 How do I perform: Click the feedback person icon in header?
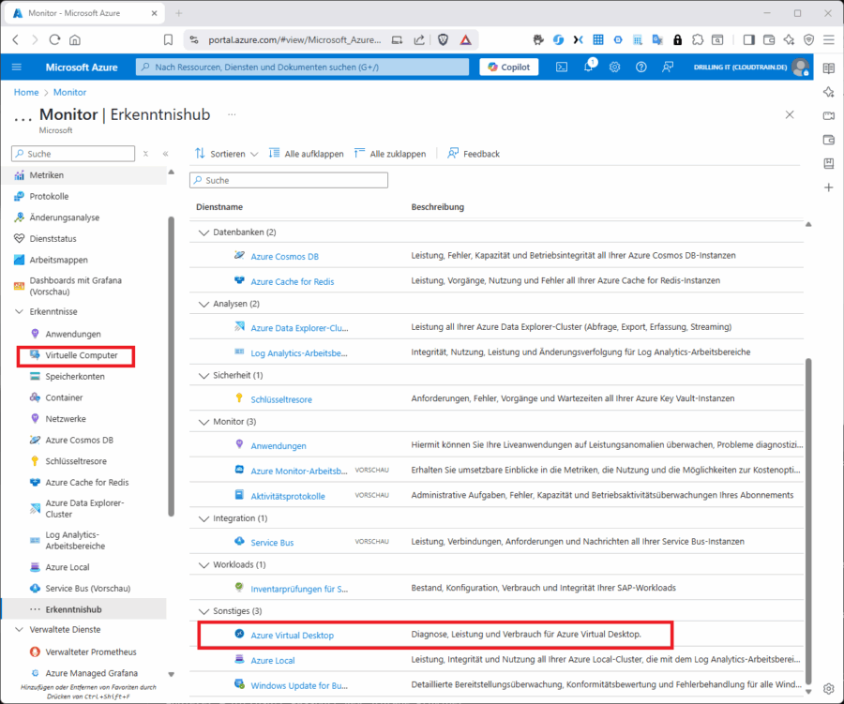tap(668, 67)
